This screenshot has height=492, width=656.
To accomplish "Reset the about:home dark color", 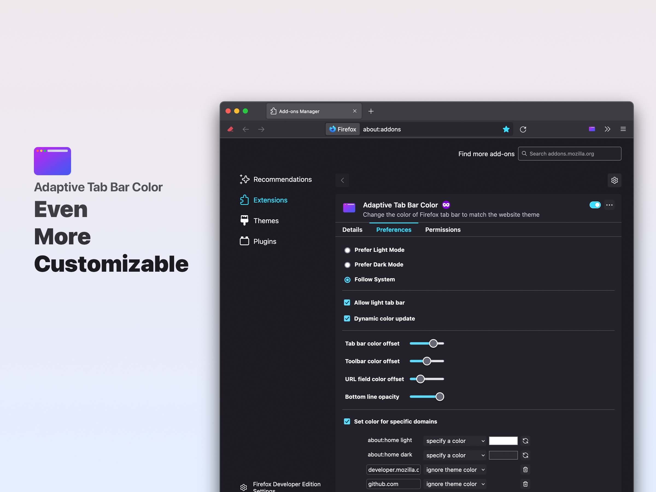I will (x=525, y=455).
